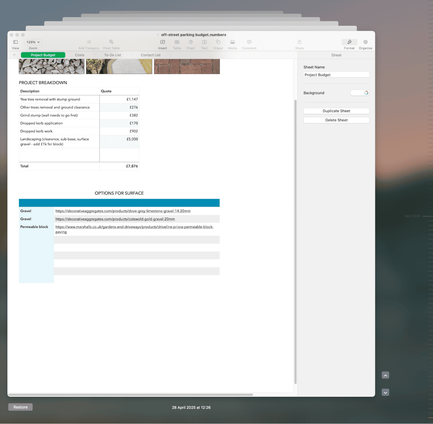Add a Text box from toolbar

point(204,42)
